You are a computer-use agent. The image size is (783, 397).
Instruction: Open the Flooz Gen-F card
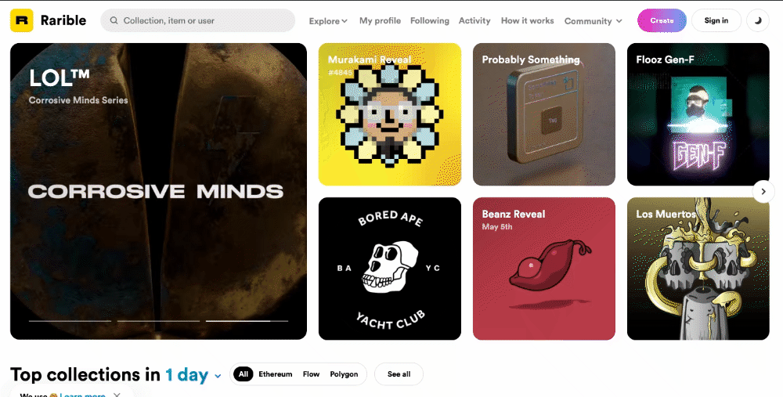698,114
